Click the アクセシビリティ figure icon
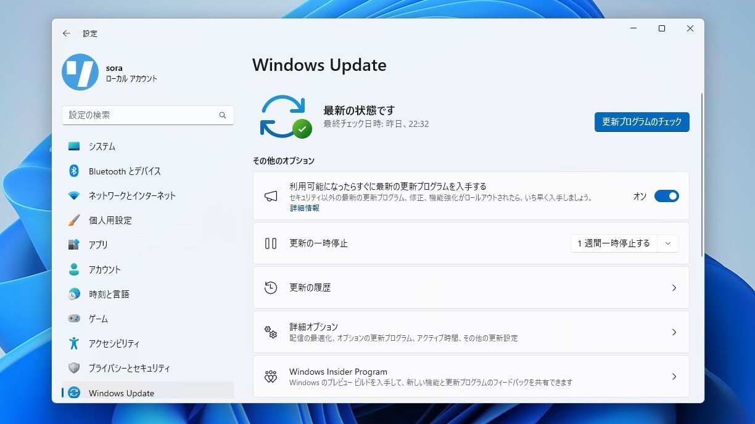This screenshot has height=424, width=755. (74, 344)
